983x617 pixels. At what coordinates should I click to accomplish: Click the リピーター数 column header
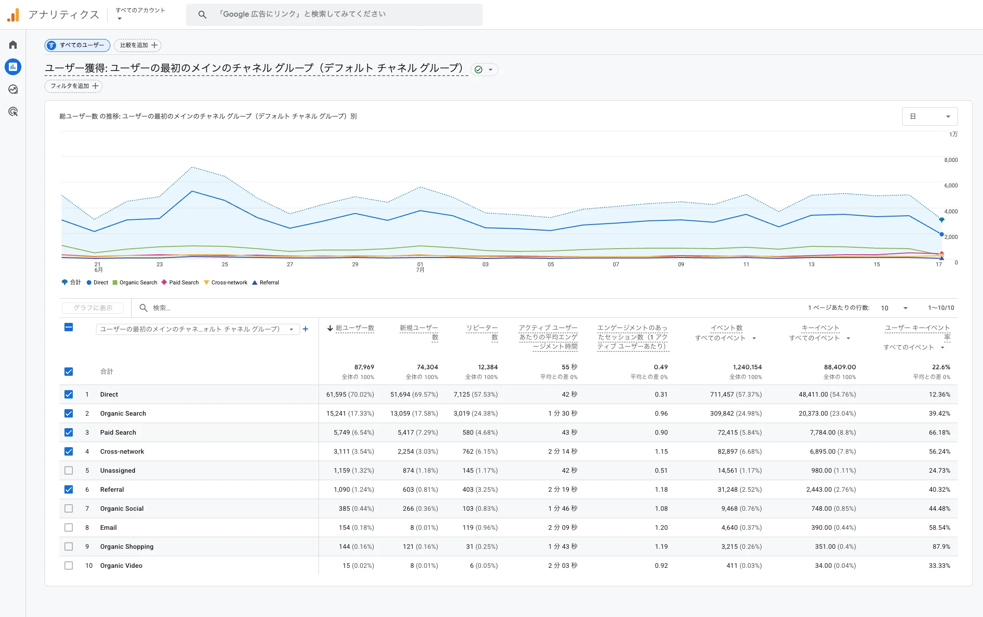coord(482,332)
